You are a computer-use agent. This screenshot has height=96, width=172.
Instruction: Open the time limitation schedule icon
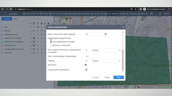tap(87, 70)
